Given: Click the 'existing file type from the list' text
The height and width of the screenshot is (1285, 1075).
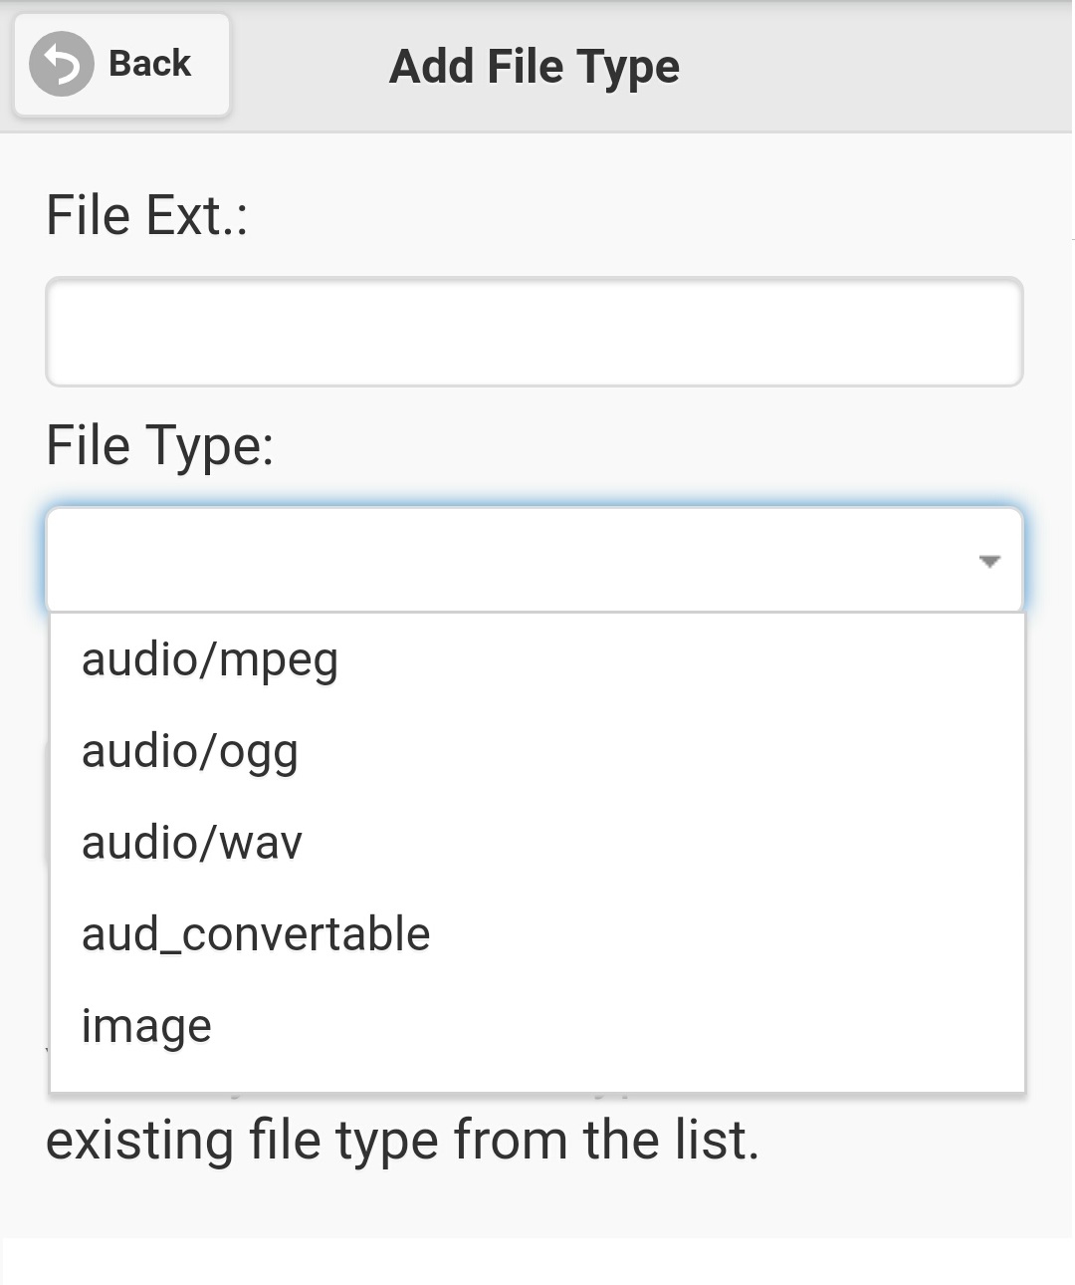Looking at the screenshot, I should point(402,1141).
